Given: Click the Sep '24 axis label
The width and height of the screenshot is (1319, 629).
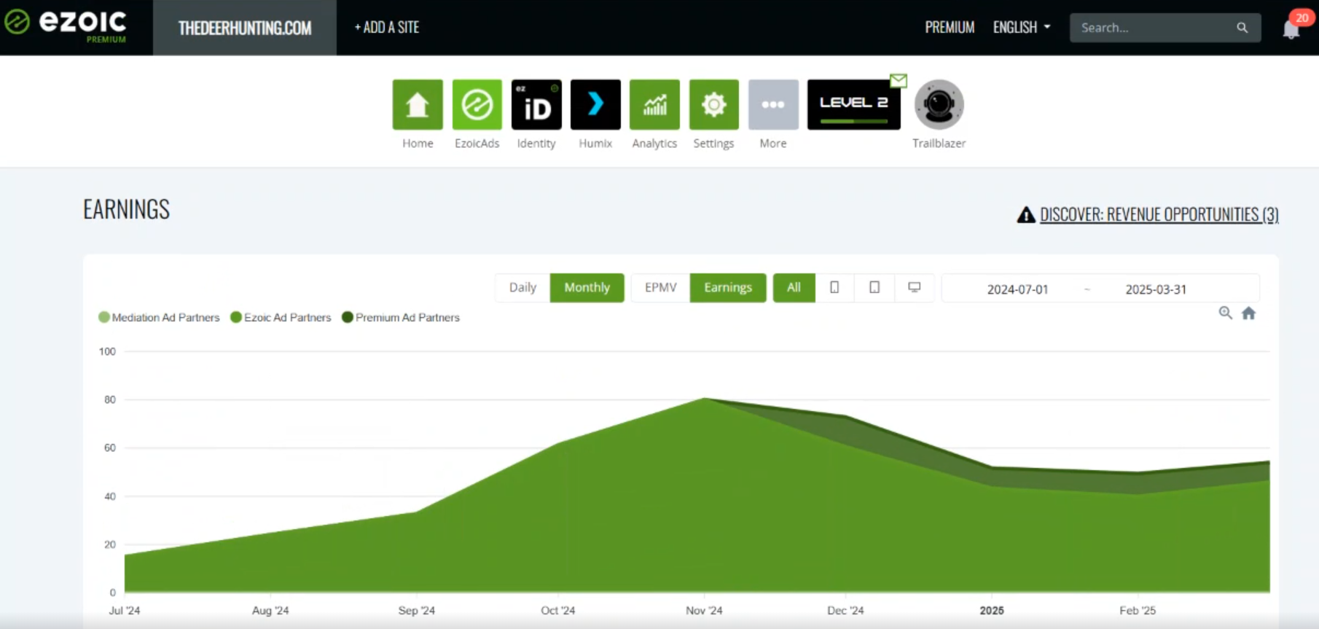Looking at the screenshot, I should pyautogui.click(x=417, y=610).
